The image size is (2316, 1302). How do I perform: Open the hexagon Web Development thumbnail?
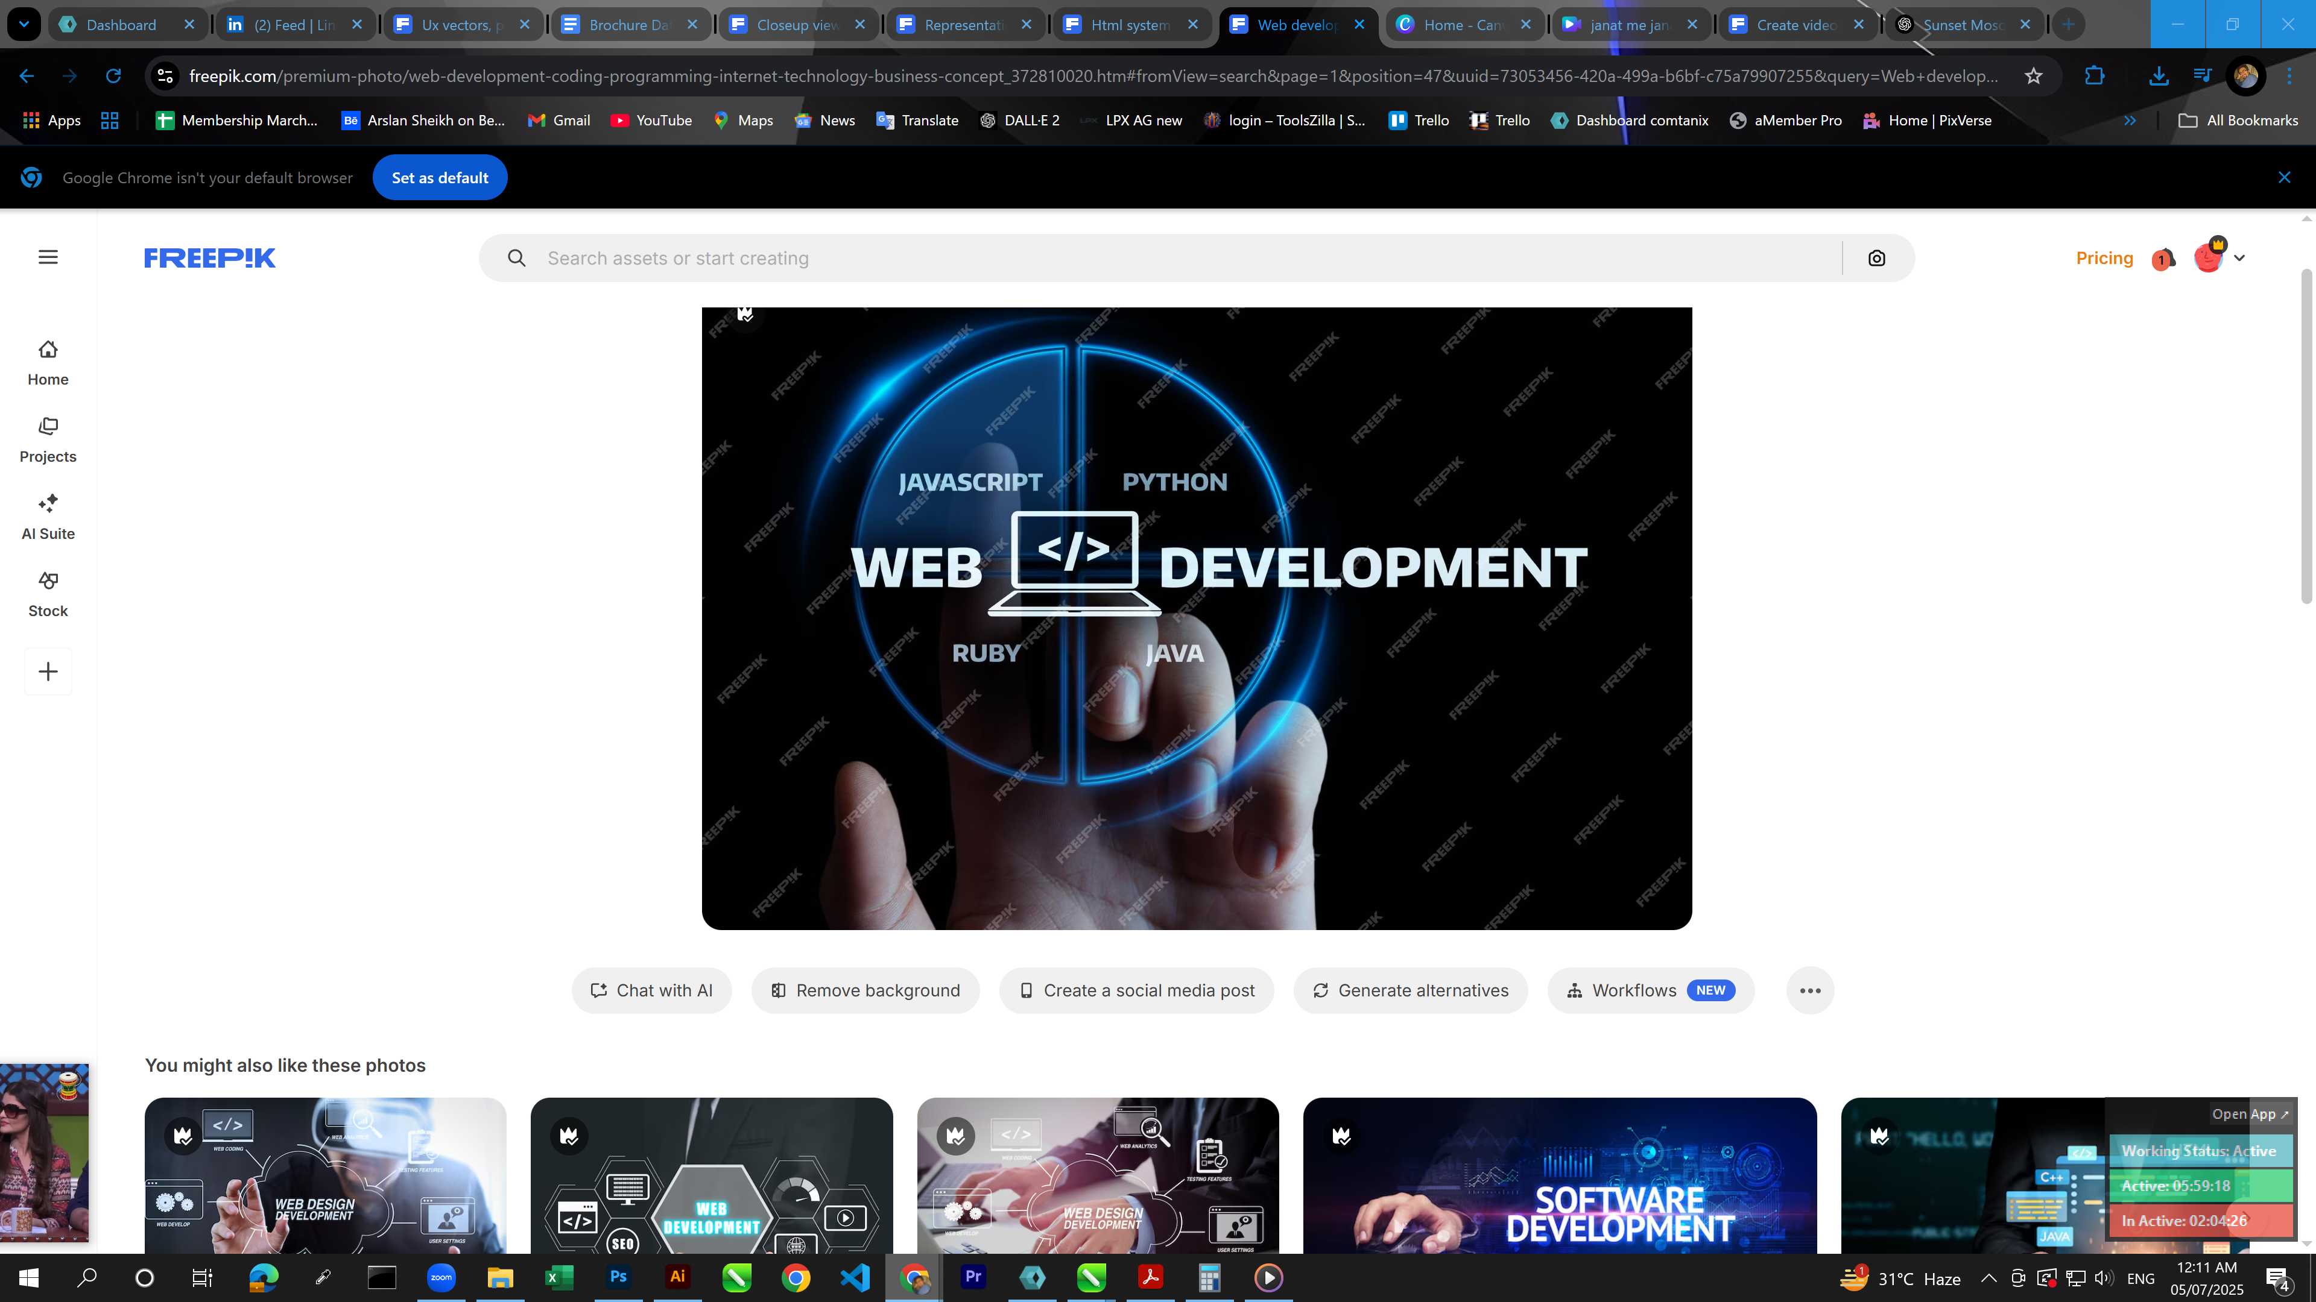711,1175
